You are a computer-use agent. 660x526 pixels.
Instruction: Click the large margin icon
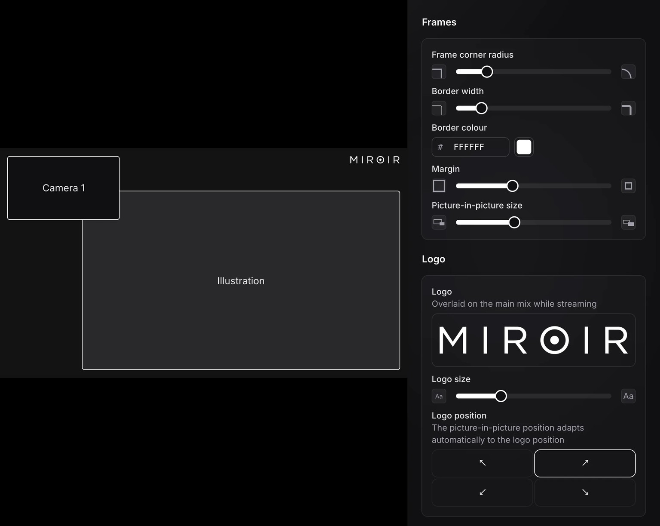click(628, 186)
